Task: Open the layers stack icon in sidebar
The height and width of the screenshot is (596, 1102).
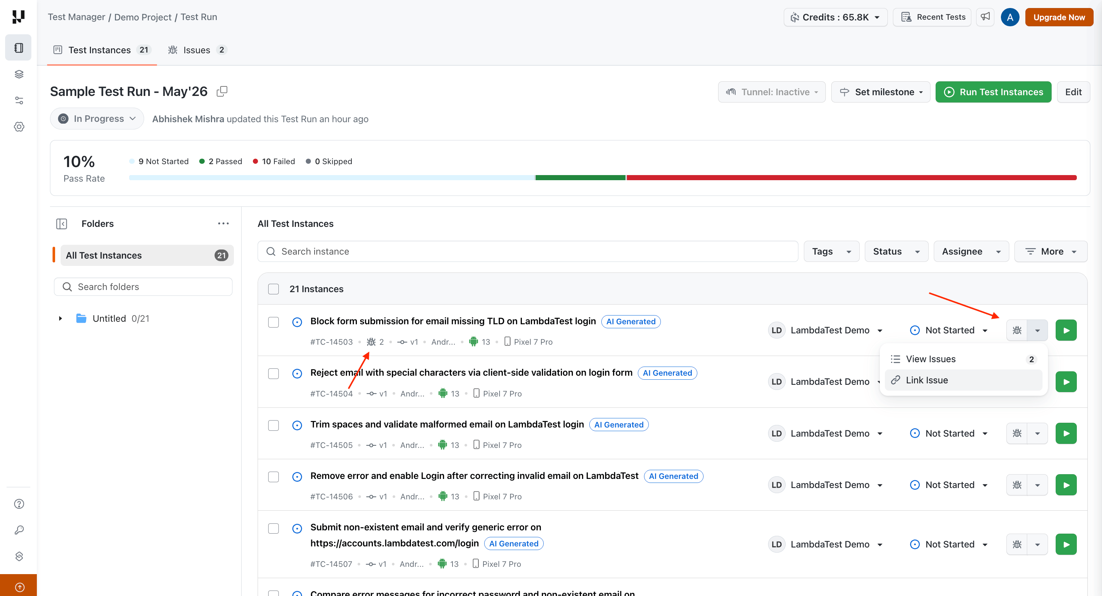Action: [19, 74]
